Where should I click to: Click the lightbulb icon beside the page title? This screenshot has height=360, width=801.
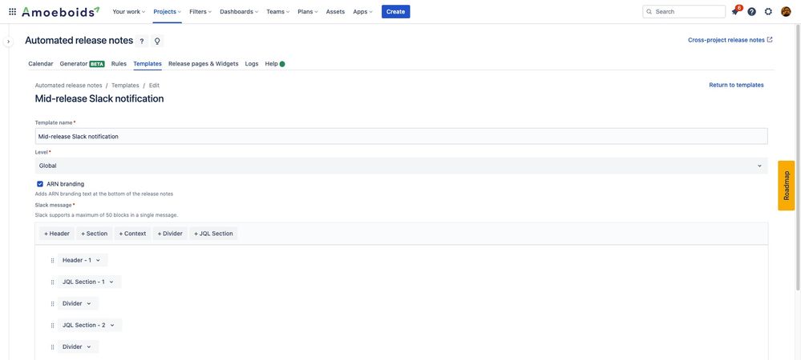157,42
